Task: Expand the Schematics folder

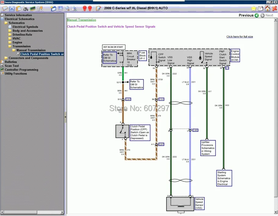Action: coord(17,23)
